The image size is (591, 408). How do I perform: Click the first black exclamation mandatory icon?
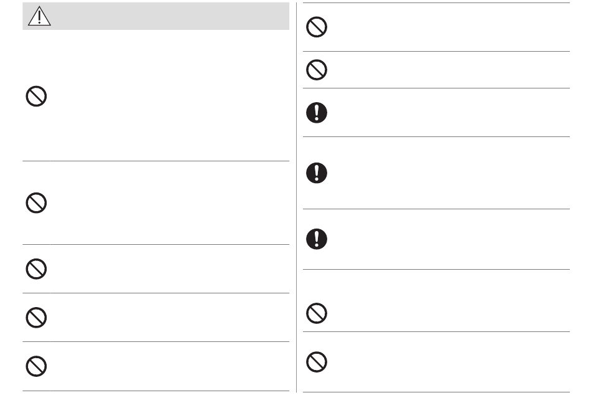pos(317,113)
